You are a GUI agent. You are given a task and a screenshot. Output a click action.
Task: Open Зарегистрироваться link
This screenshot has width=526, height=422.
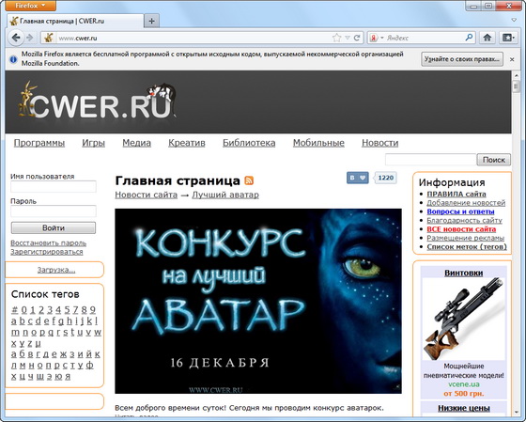47,252
